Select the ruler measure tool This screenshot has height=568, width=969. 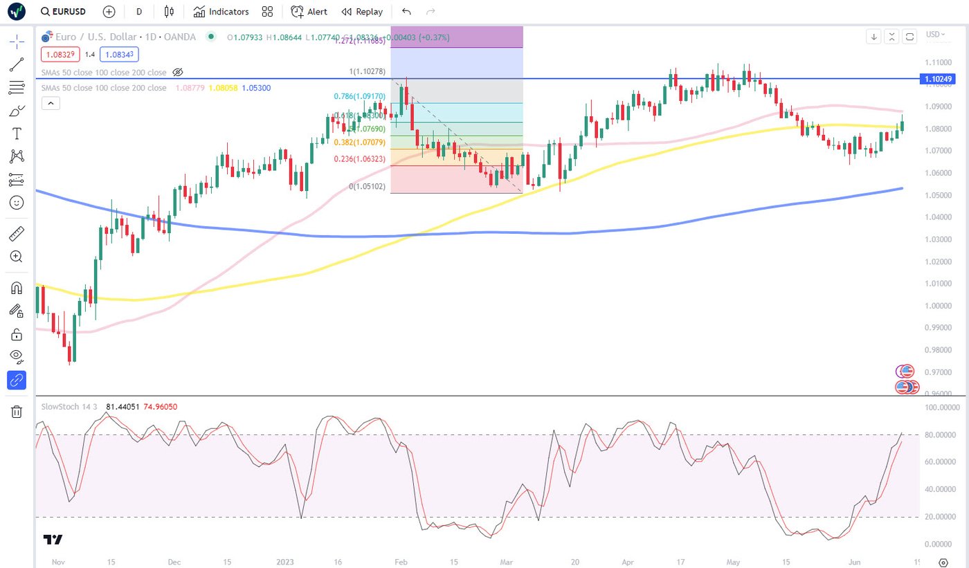click(17, 234)
